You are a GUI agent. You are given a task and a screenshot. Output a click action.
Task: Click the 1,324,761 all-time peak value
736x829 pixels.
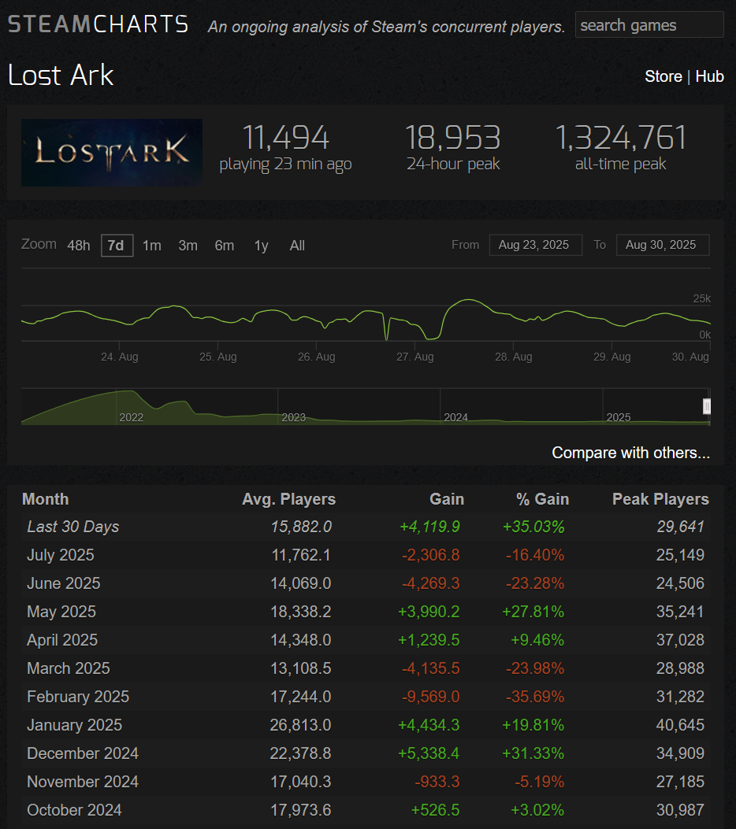[x=621, y=138]
